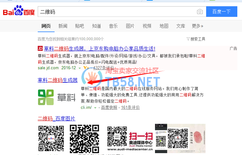Viewport: 242px width, 155px height.
Task: View the 161条评价 reviews link
Action: [x=130, y=108]
